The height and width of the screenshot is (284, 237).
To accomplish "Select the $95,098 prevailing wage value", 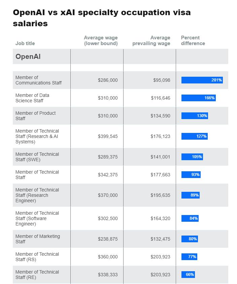I will [161, 80].
